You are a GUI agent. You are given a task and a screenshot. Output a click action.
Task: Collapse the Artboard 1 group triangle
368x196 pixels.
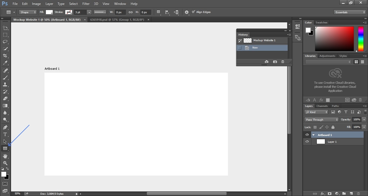314,135
